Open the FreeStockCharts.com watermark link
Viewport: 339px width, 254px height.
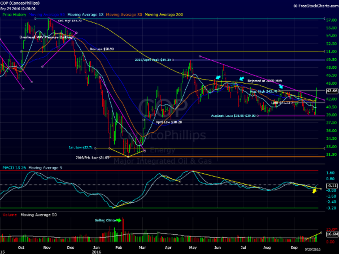(316, 5)
